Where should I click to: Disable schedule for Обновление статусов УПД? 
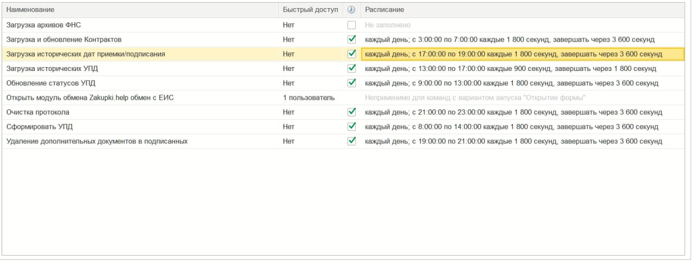351,83
